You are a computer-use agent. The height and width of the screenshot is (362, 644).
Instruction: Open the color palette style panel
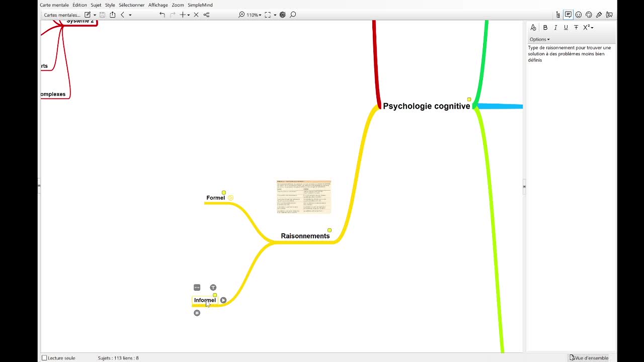pyautogui.click(x=589, y=15)
